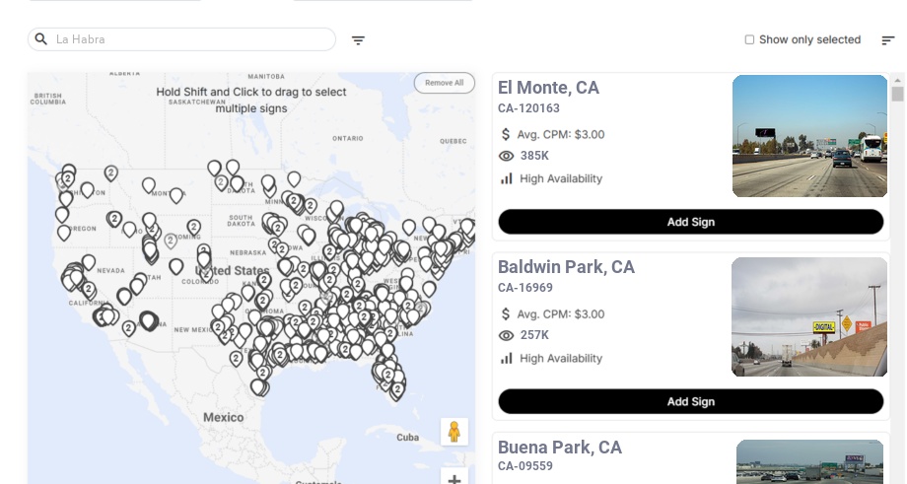Zoom in on the map
The height and width of the screenshot is (484, 907).
tap(453, 479)
